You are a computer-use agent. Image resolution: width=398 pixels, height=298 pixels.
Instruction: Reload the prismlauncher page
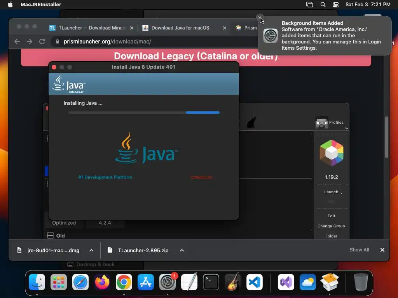coord(42,42)
